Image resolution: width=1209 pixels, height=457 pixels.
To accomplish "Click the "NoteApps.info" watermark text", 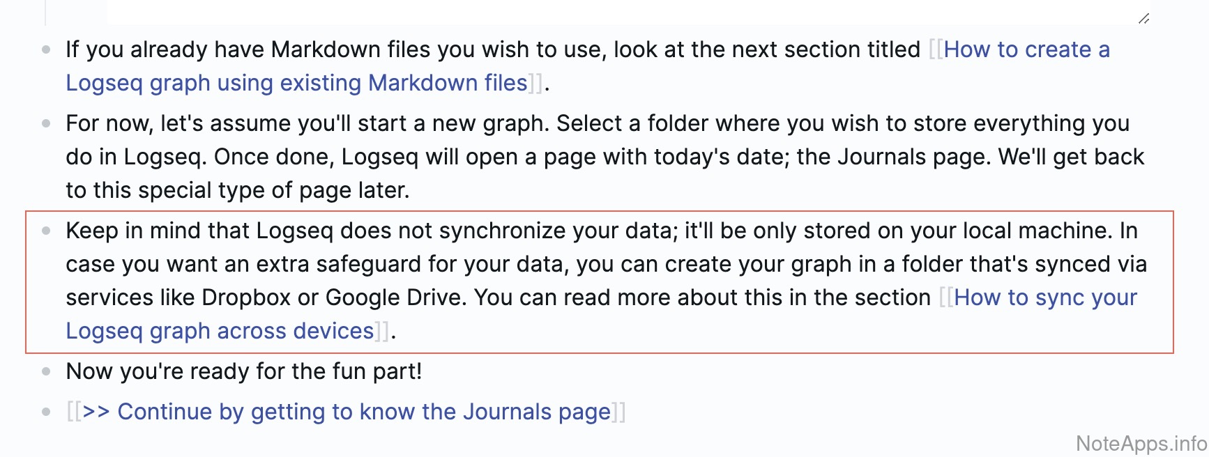I will click(x=1141, y=443).
